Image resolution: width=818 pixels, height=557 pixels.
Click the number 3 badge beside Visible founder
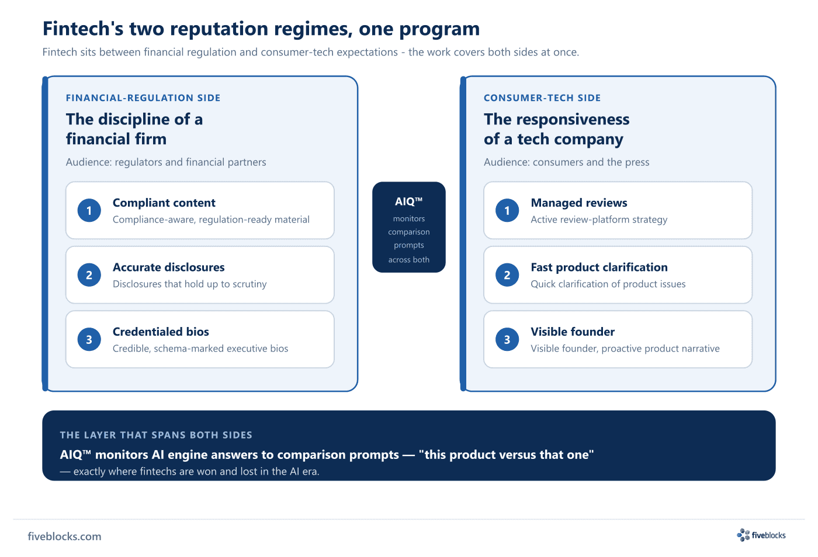click(x=507, y=339)
